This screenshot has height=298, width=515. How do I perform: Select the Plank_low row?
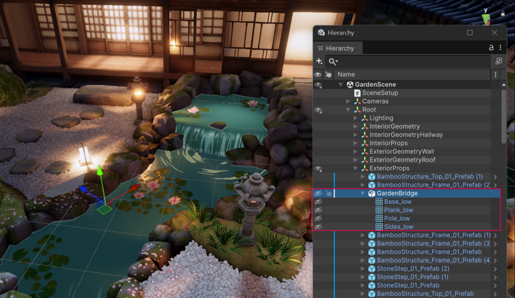point(407,210)
